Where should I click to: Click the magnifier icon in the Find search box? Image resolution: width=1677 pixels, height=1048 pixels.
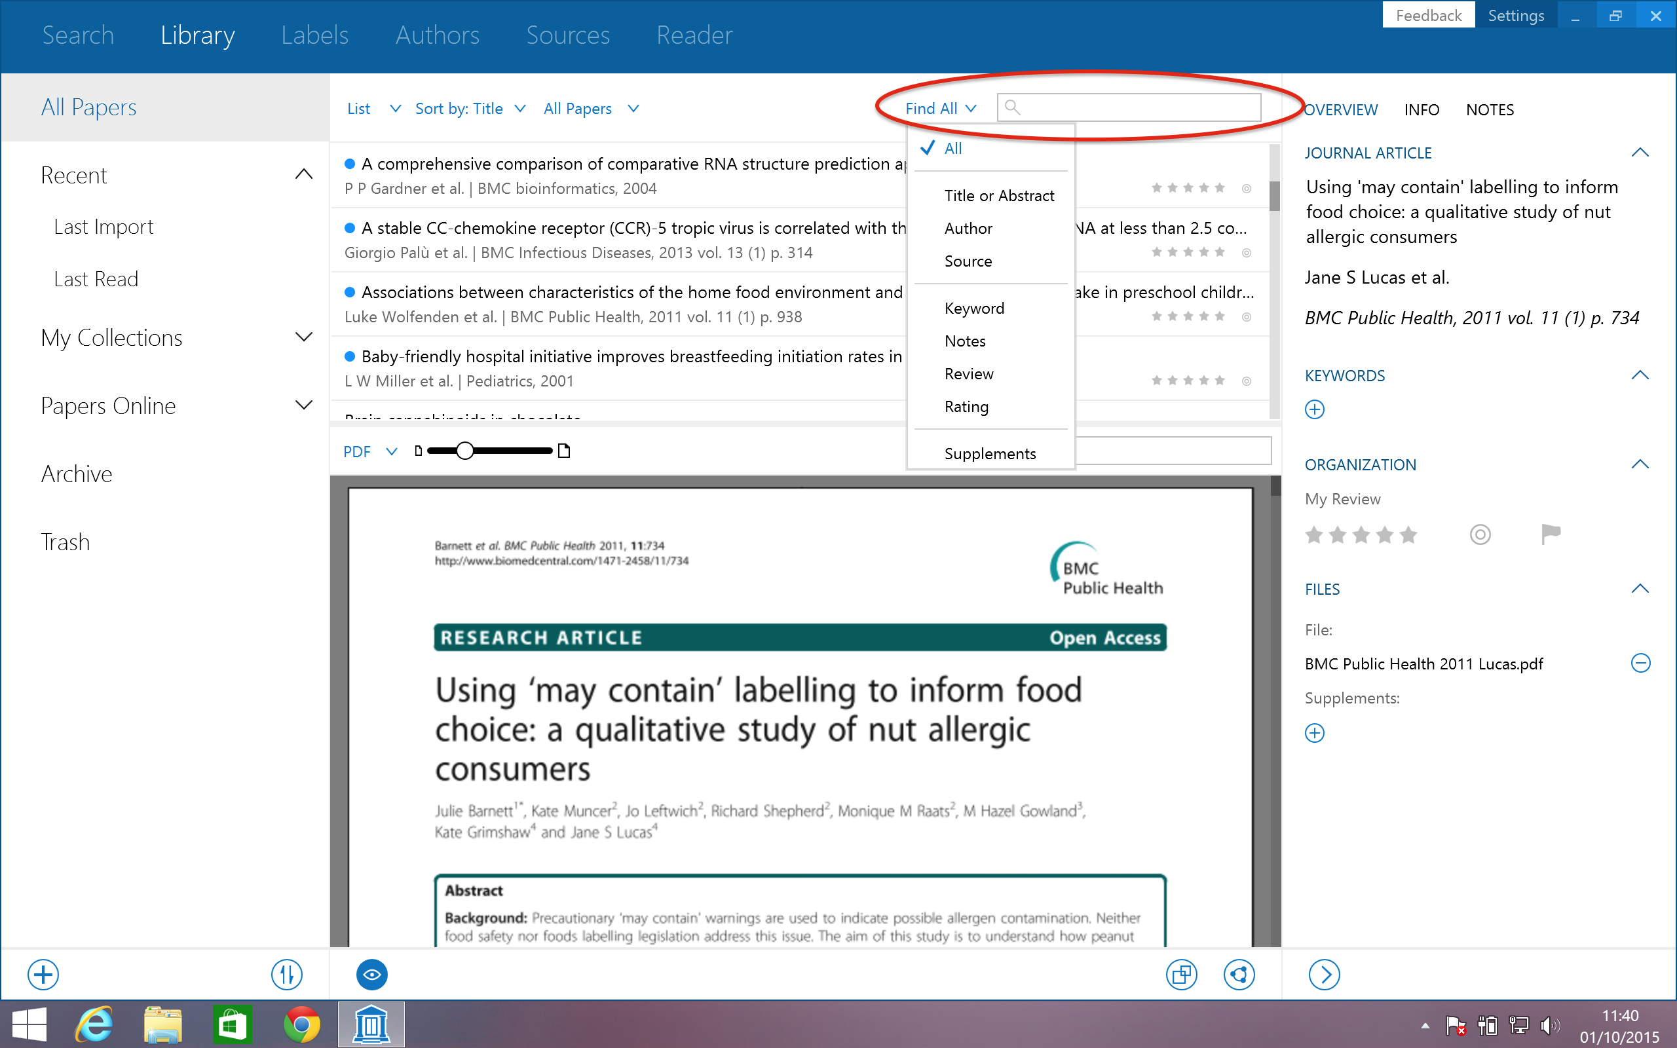(1013, 107)
